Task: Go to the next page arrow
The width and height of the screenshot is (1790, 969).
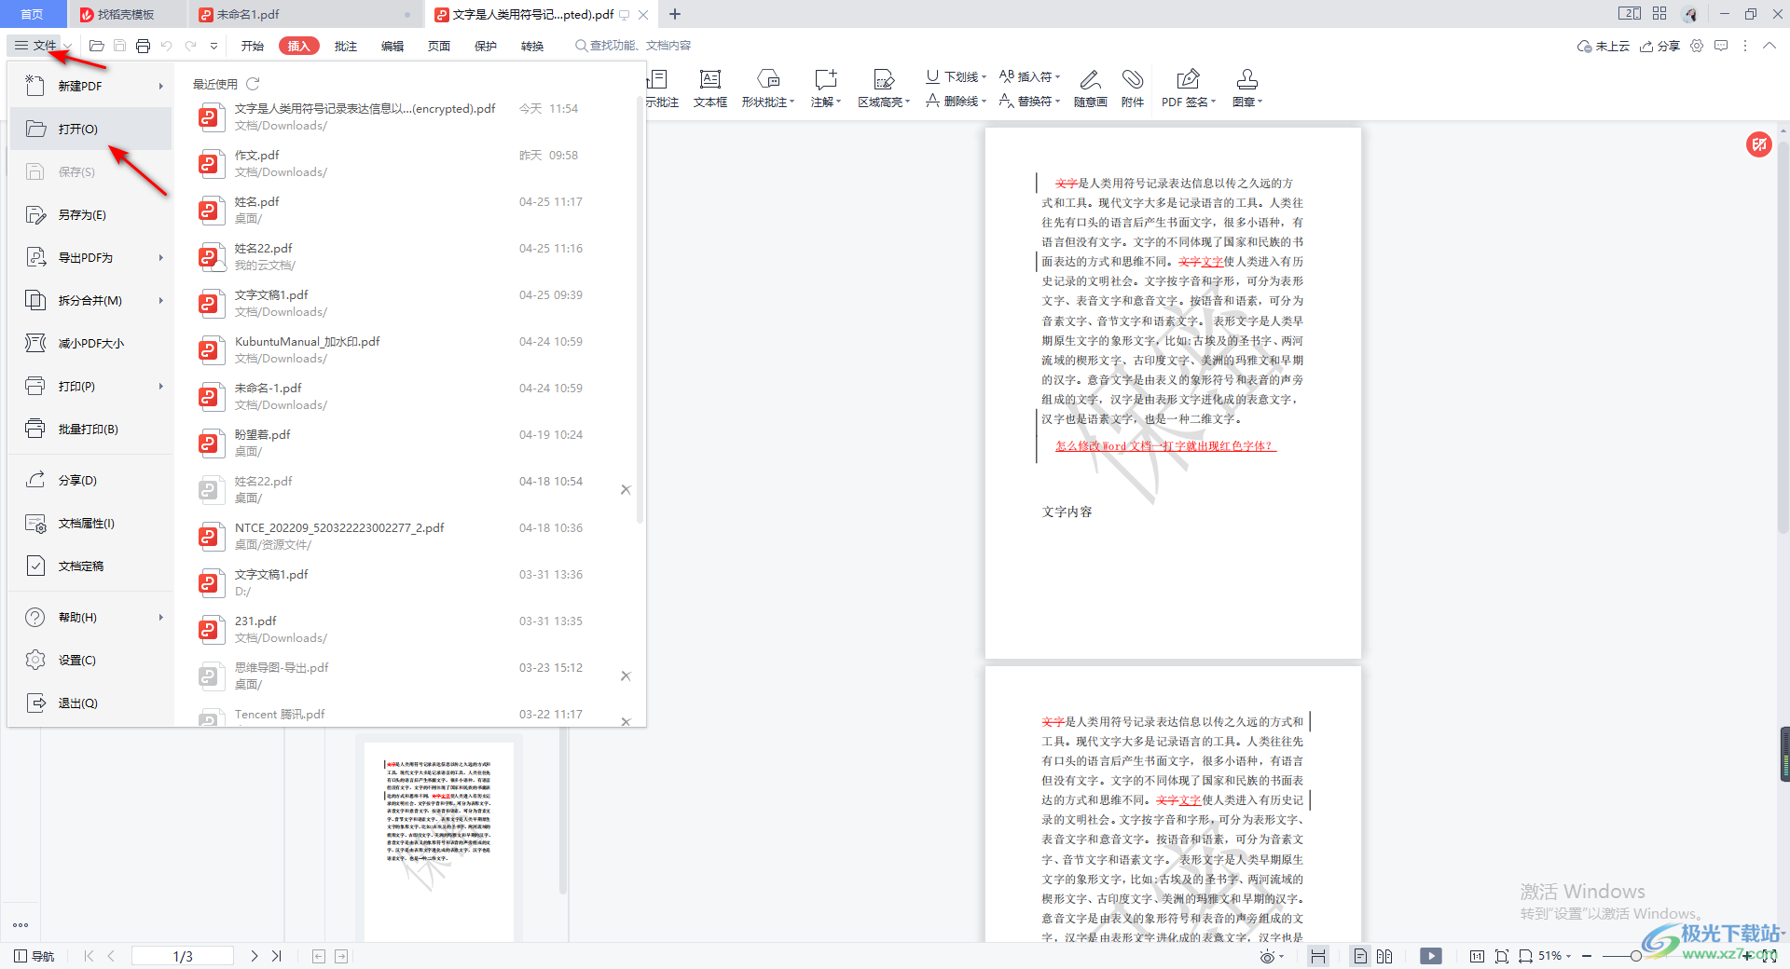Action: click(254, 956)
